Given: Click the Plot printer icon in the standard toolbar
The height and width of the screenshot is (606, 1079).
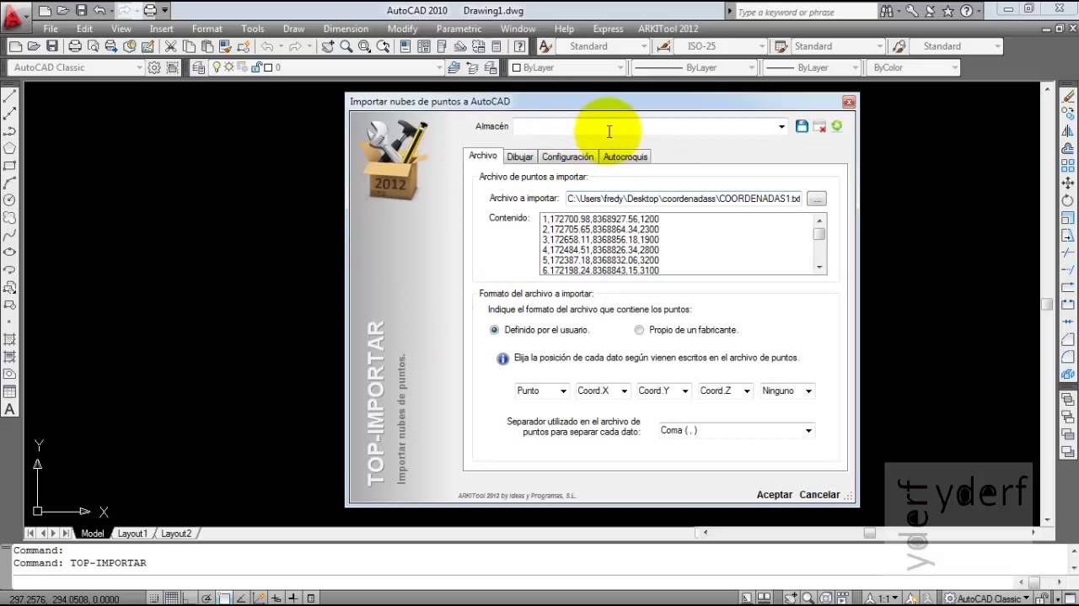Looking at the screenshot, I should pos(75,46).
